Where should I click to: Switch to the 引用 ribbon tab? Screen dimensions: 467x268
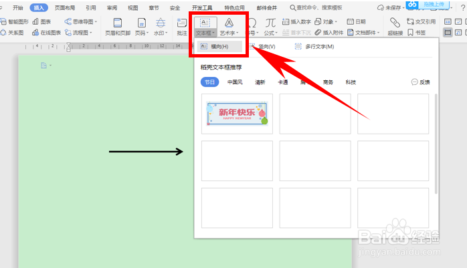click(x=91, y=8)
